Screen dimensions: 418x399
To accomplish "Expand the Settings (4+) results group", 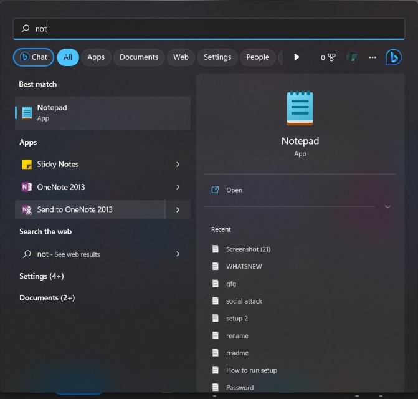I will click(x=42, y=276).
